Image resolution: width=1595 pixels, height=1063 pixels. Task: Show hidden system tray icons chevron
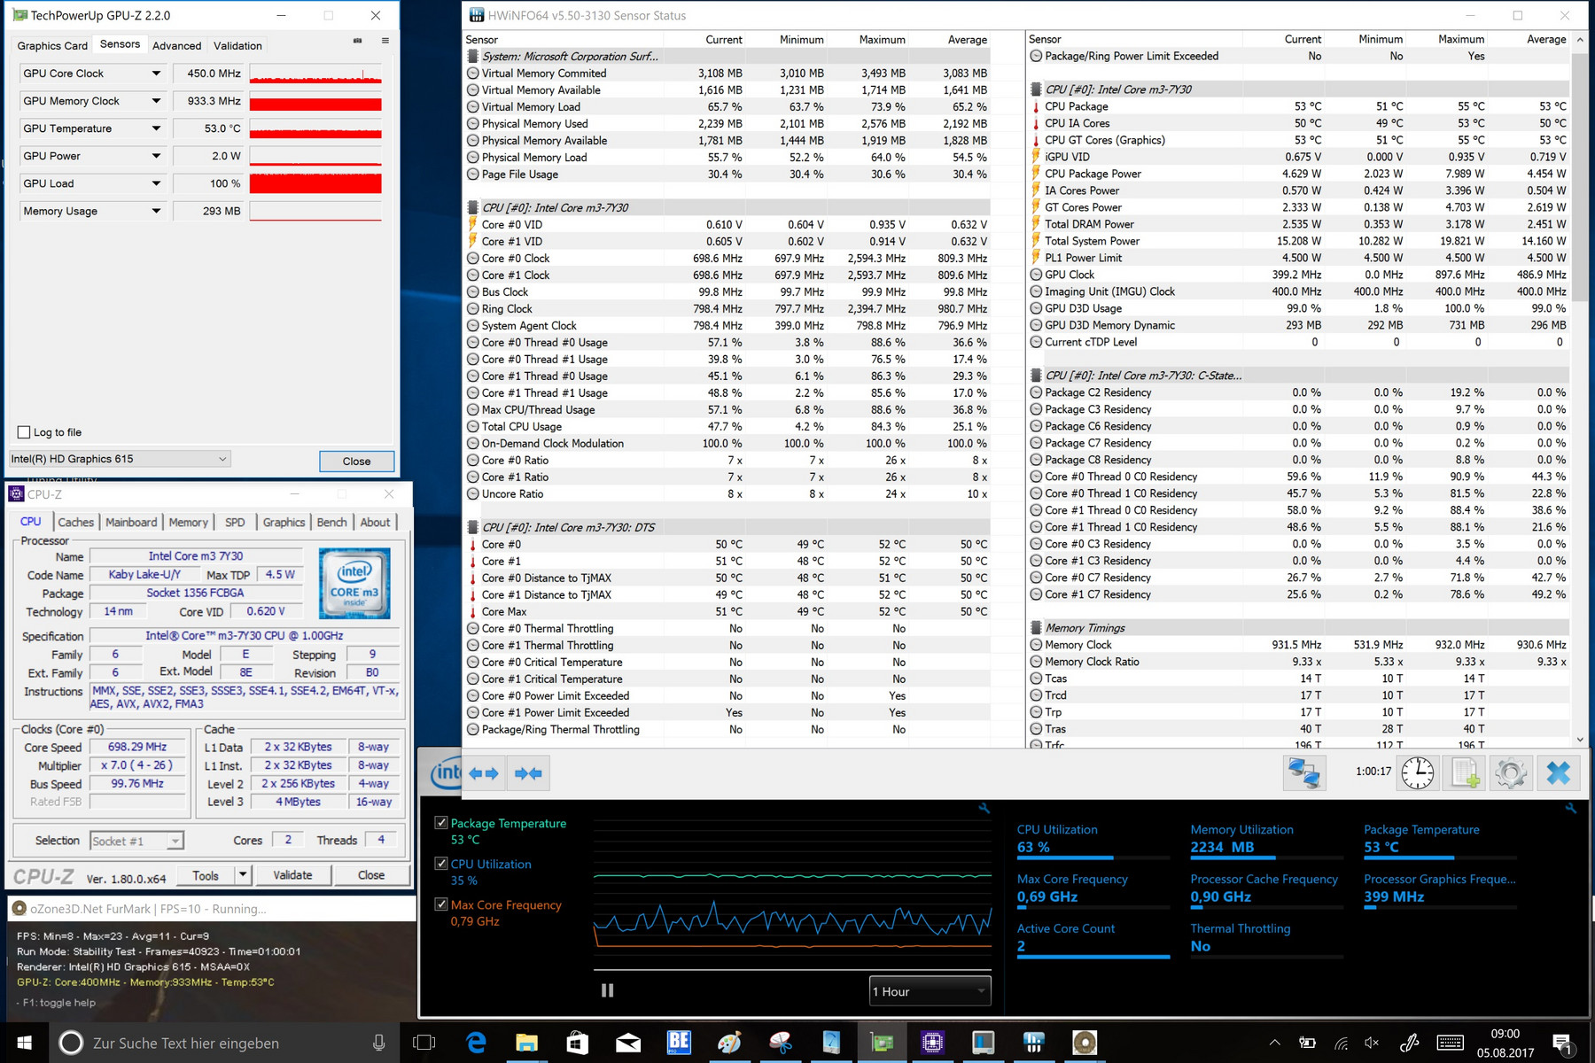1274,1043
